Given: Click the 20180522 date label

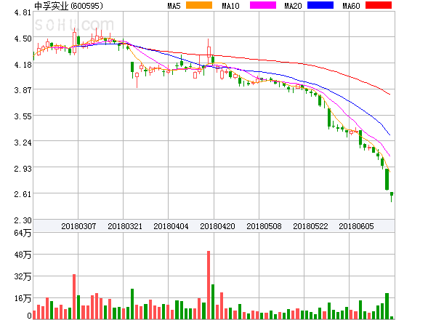Looking at the screenshot, I should pyautogui.click(x=310, y=226).
